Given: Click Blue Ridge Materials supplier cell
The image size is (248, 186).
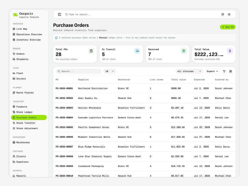Looking at the screenshot, I should pyautogui.click(x=91, y=147).
